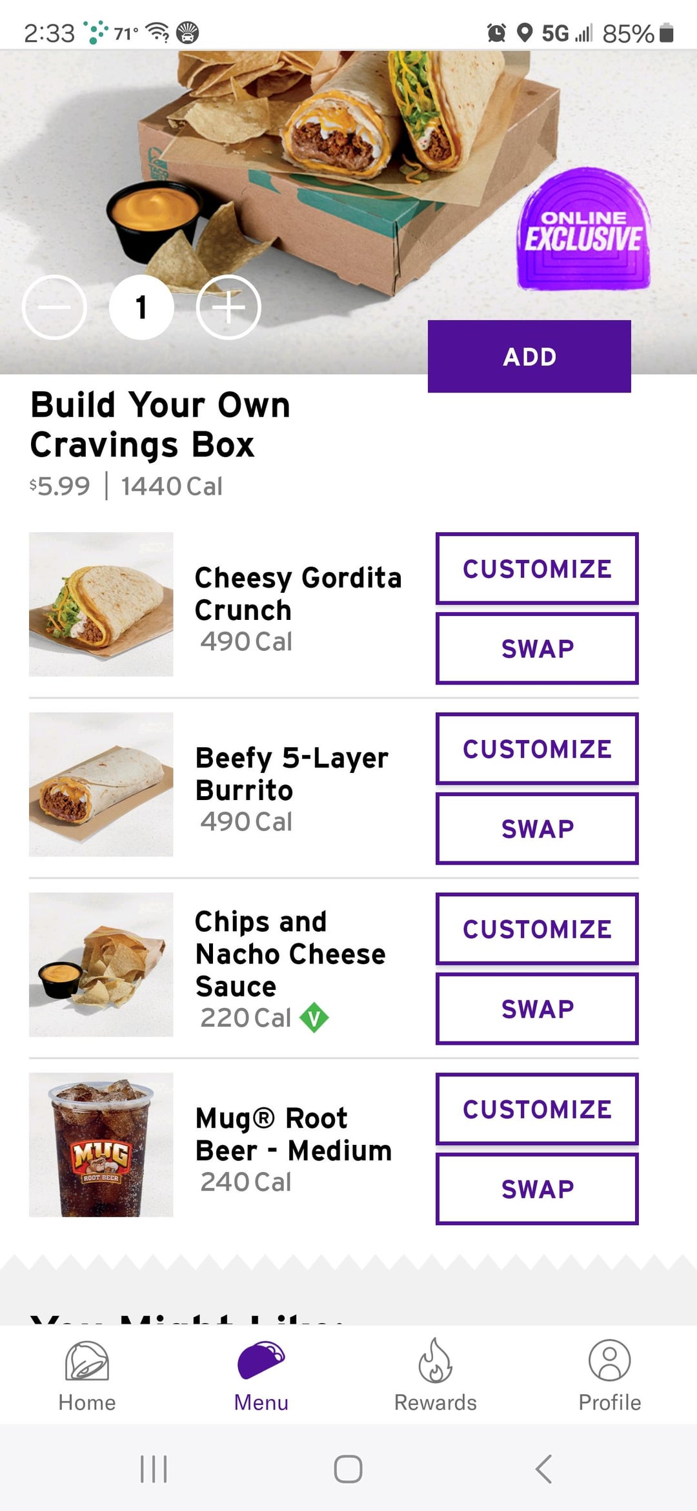
Task: Tap the Android home square button
Action: pyautogui.click(x=348, y=1469)
